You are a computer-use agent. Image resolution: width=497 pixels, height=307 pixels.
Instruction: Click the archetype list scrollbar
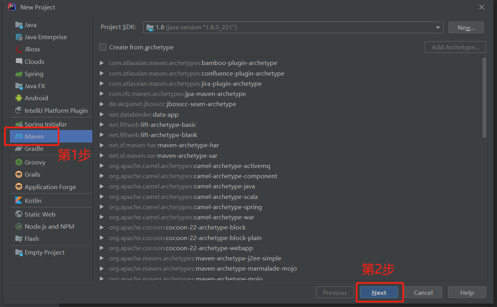(x=484, y=98)
